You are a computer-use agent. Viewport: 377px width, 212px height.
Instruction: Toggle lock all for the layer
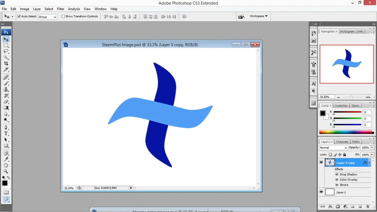click(x=344, y=155)
